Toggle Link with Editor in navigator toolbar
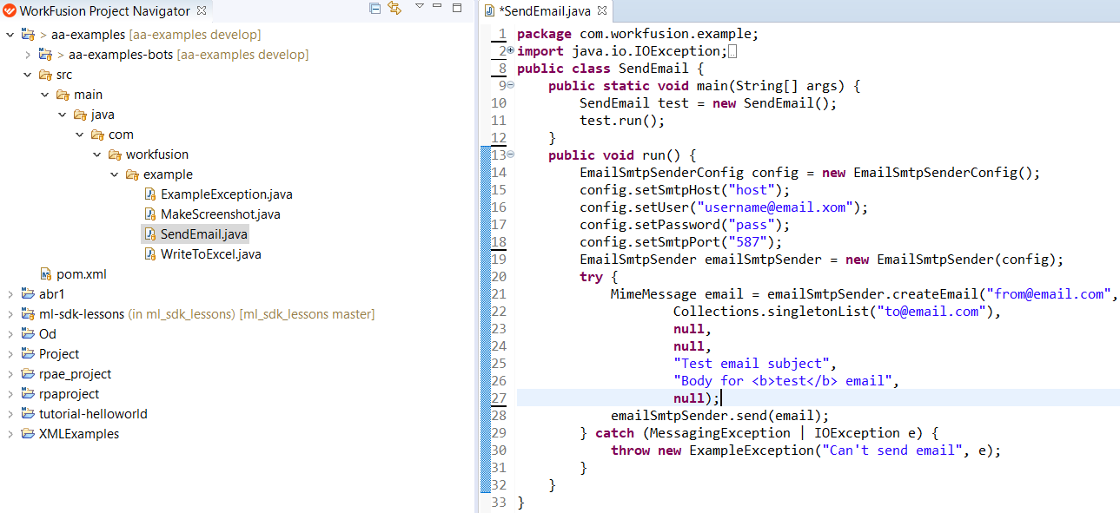The image size is (1120, 513). tap(394, 8)
